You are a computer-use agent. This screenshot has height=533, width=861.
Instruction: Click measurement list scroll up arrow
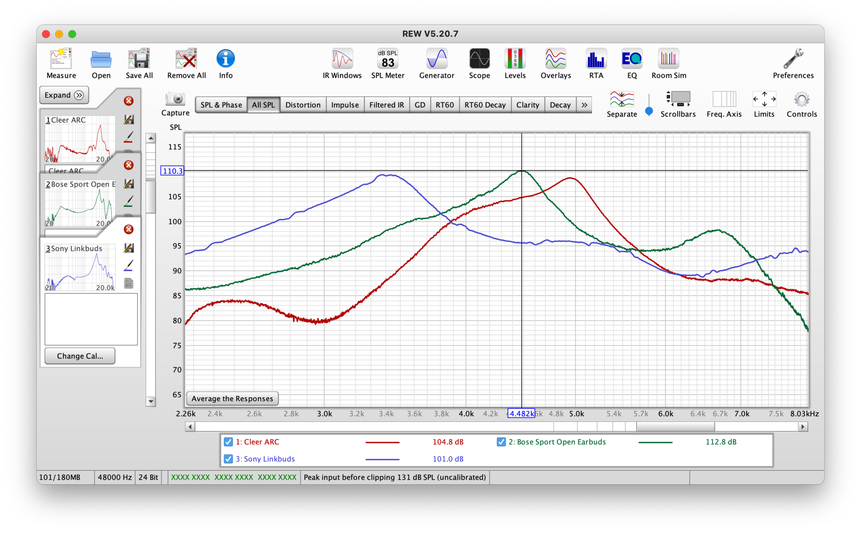point(151,138)
